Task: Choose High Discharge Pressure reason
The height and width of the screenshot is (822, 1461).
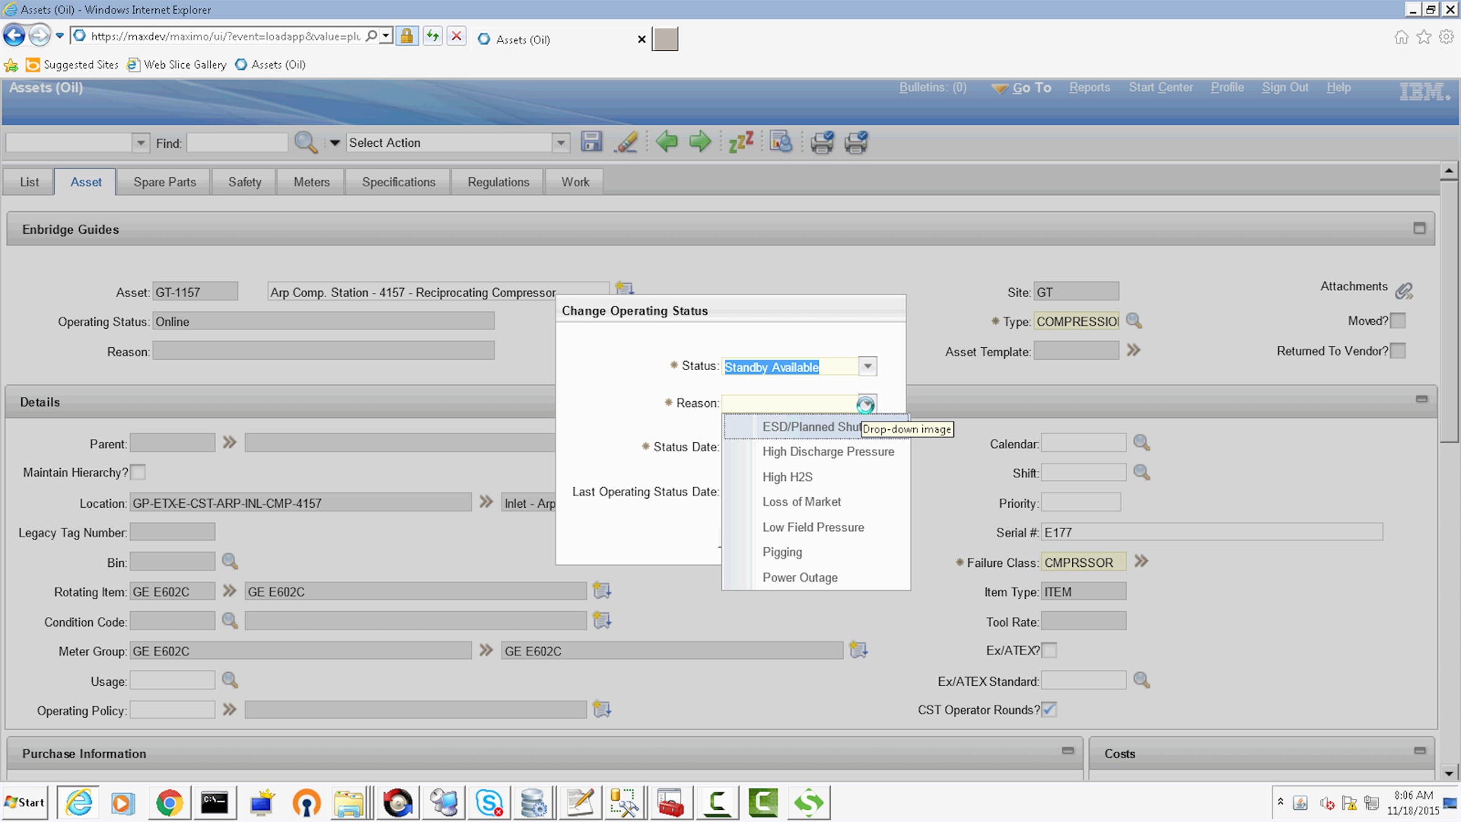Action: [828, 452]
